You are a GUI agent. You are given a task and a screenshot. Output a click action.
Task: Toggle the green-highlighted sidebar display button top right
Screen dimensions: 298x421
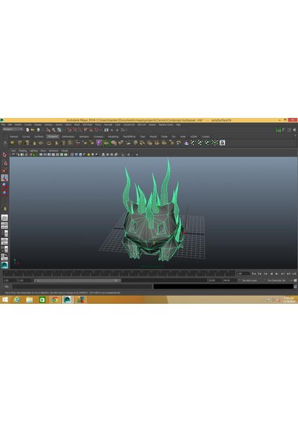(278, 130)
